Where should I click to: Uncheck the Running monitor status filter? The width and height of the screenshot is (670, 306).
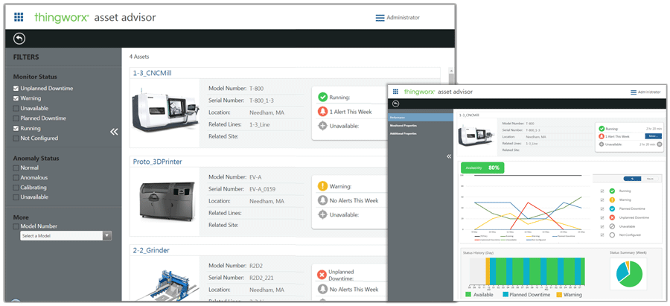pyautogui.click(x=16, y=128)
